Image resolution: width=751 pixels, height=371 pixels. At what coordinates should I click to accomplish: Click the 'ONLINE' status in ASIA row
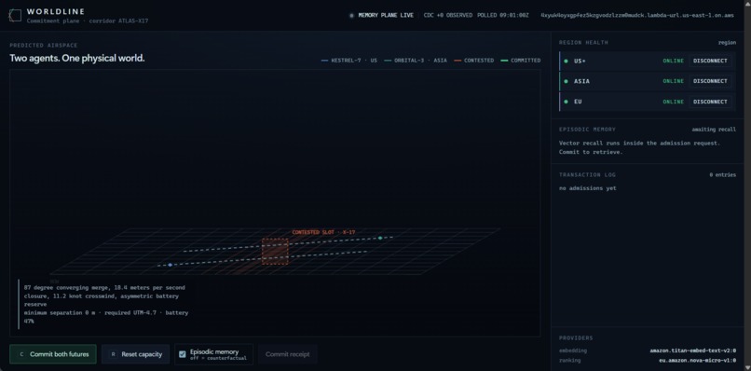674,81
